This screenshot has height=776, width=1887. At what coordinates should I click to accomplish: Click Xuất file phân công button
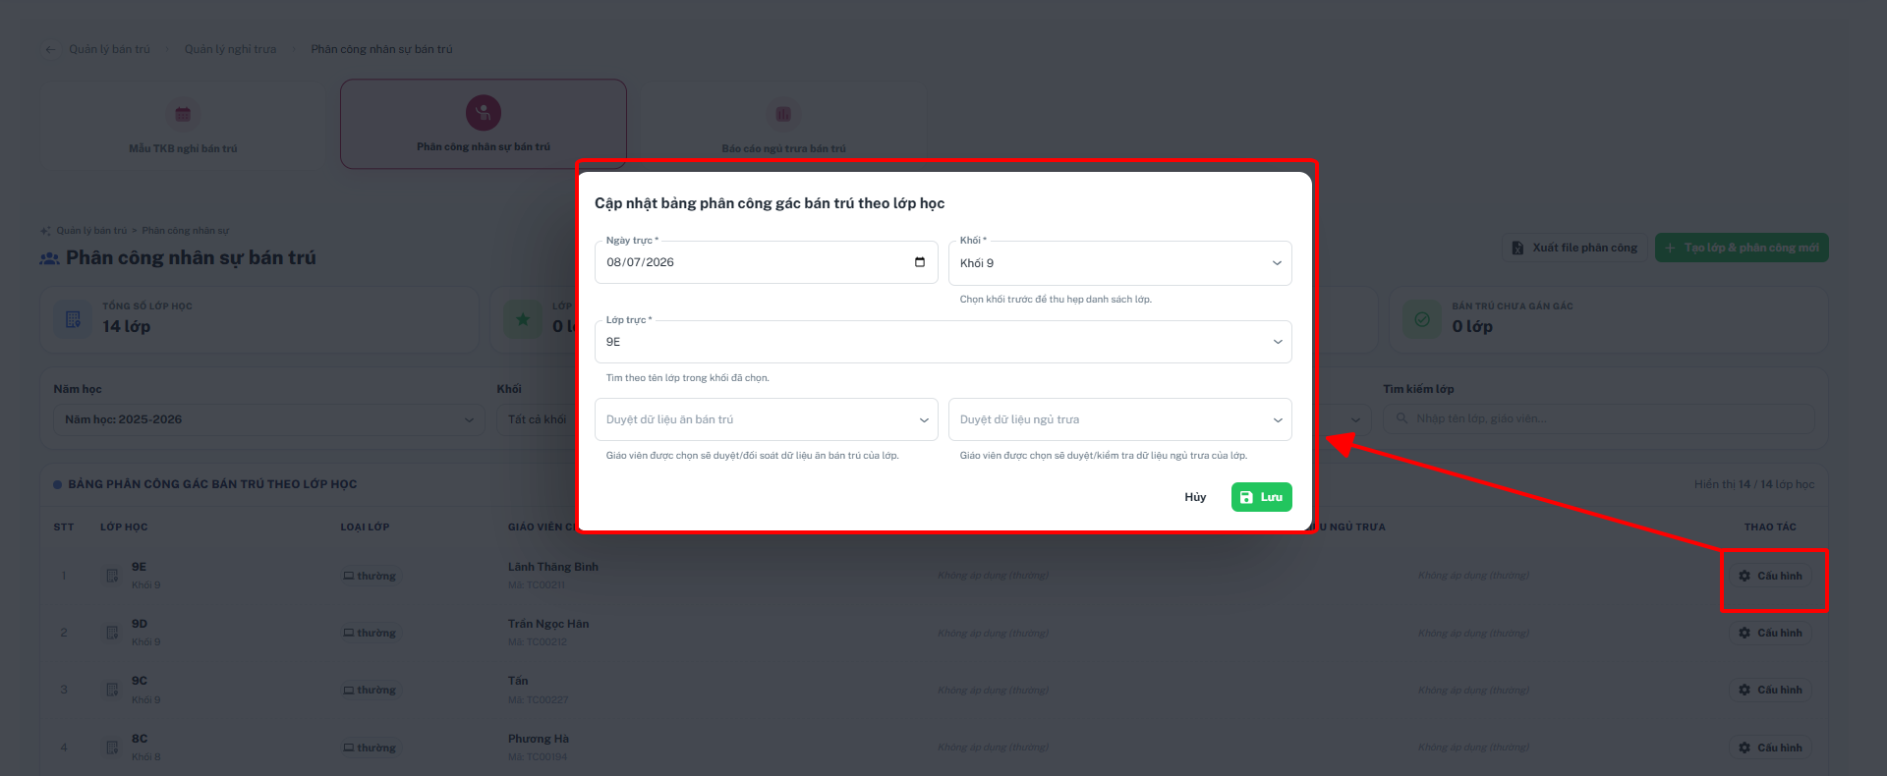click(1574, 248)
